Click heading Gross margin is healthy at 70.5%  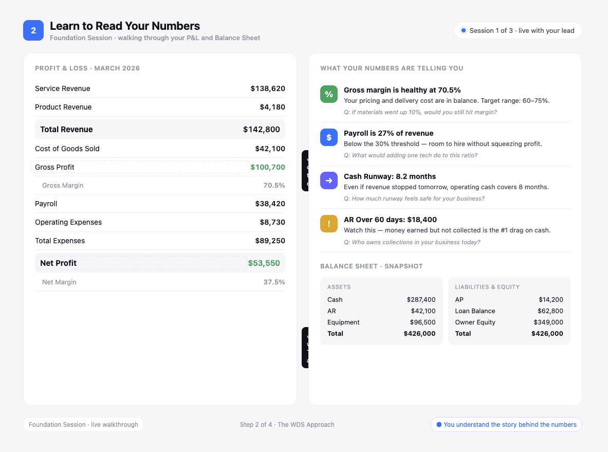[x=402, y=90]
